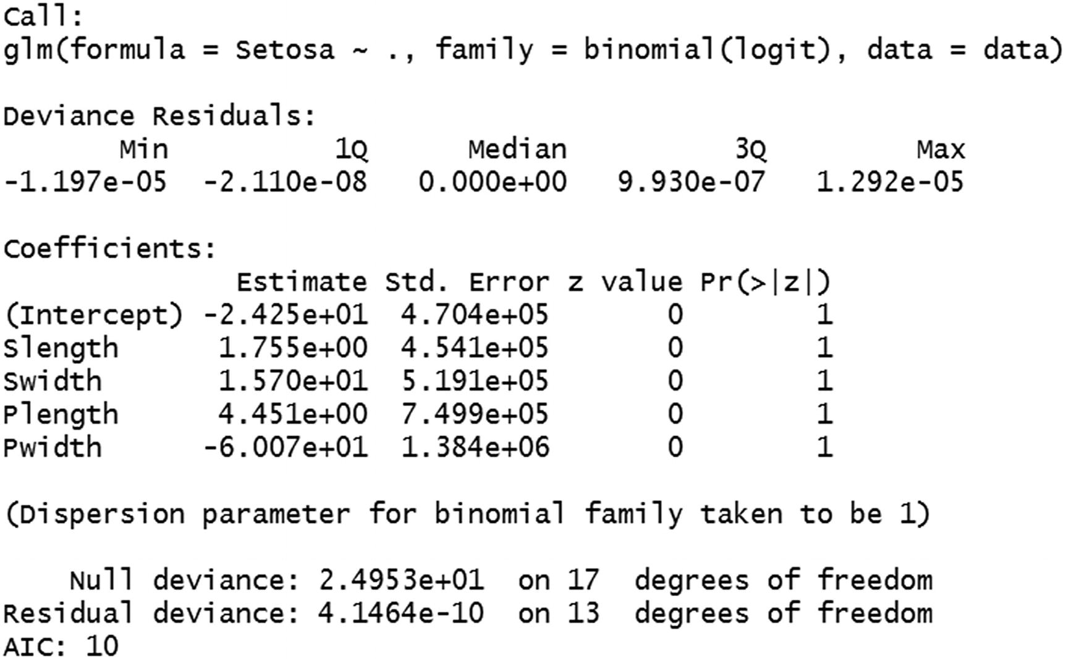The height and width of the screenshot is (659, 1066).
Task: Click the Pwidth estimate -6.007e+01
Action: (286, 447)
